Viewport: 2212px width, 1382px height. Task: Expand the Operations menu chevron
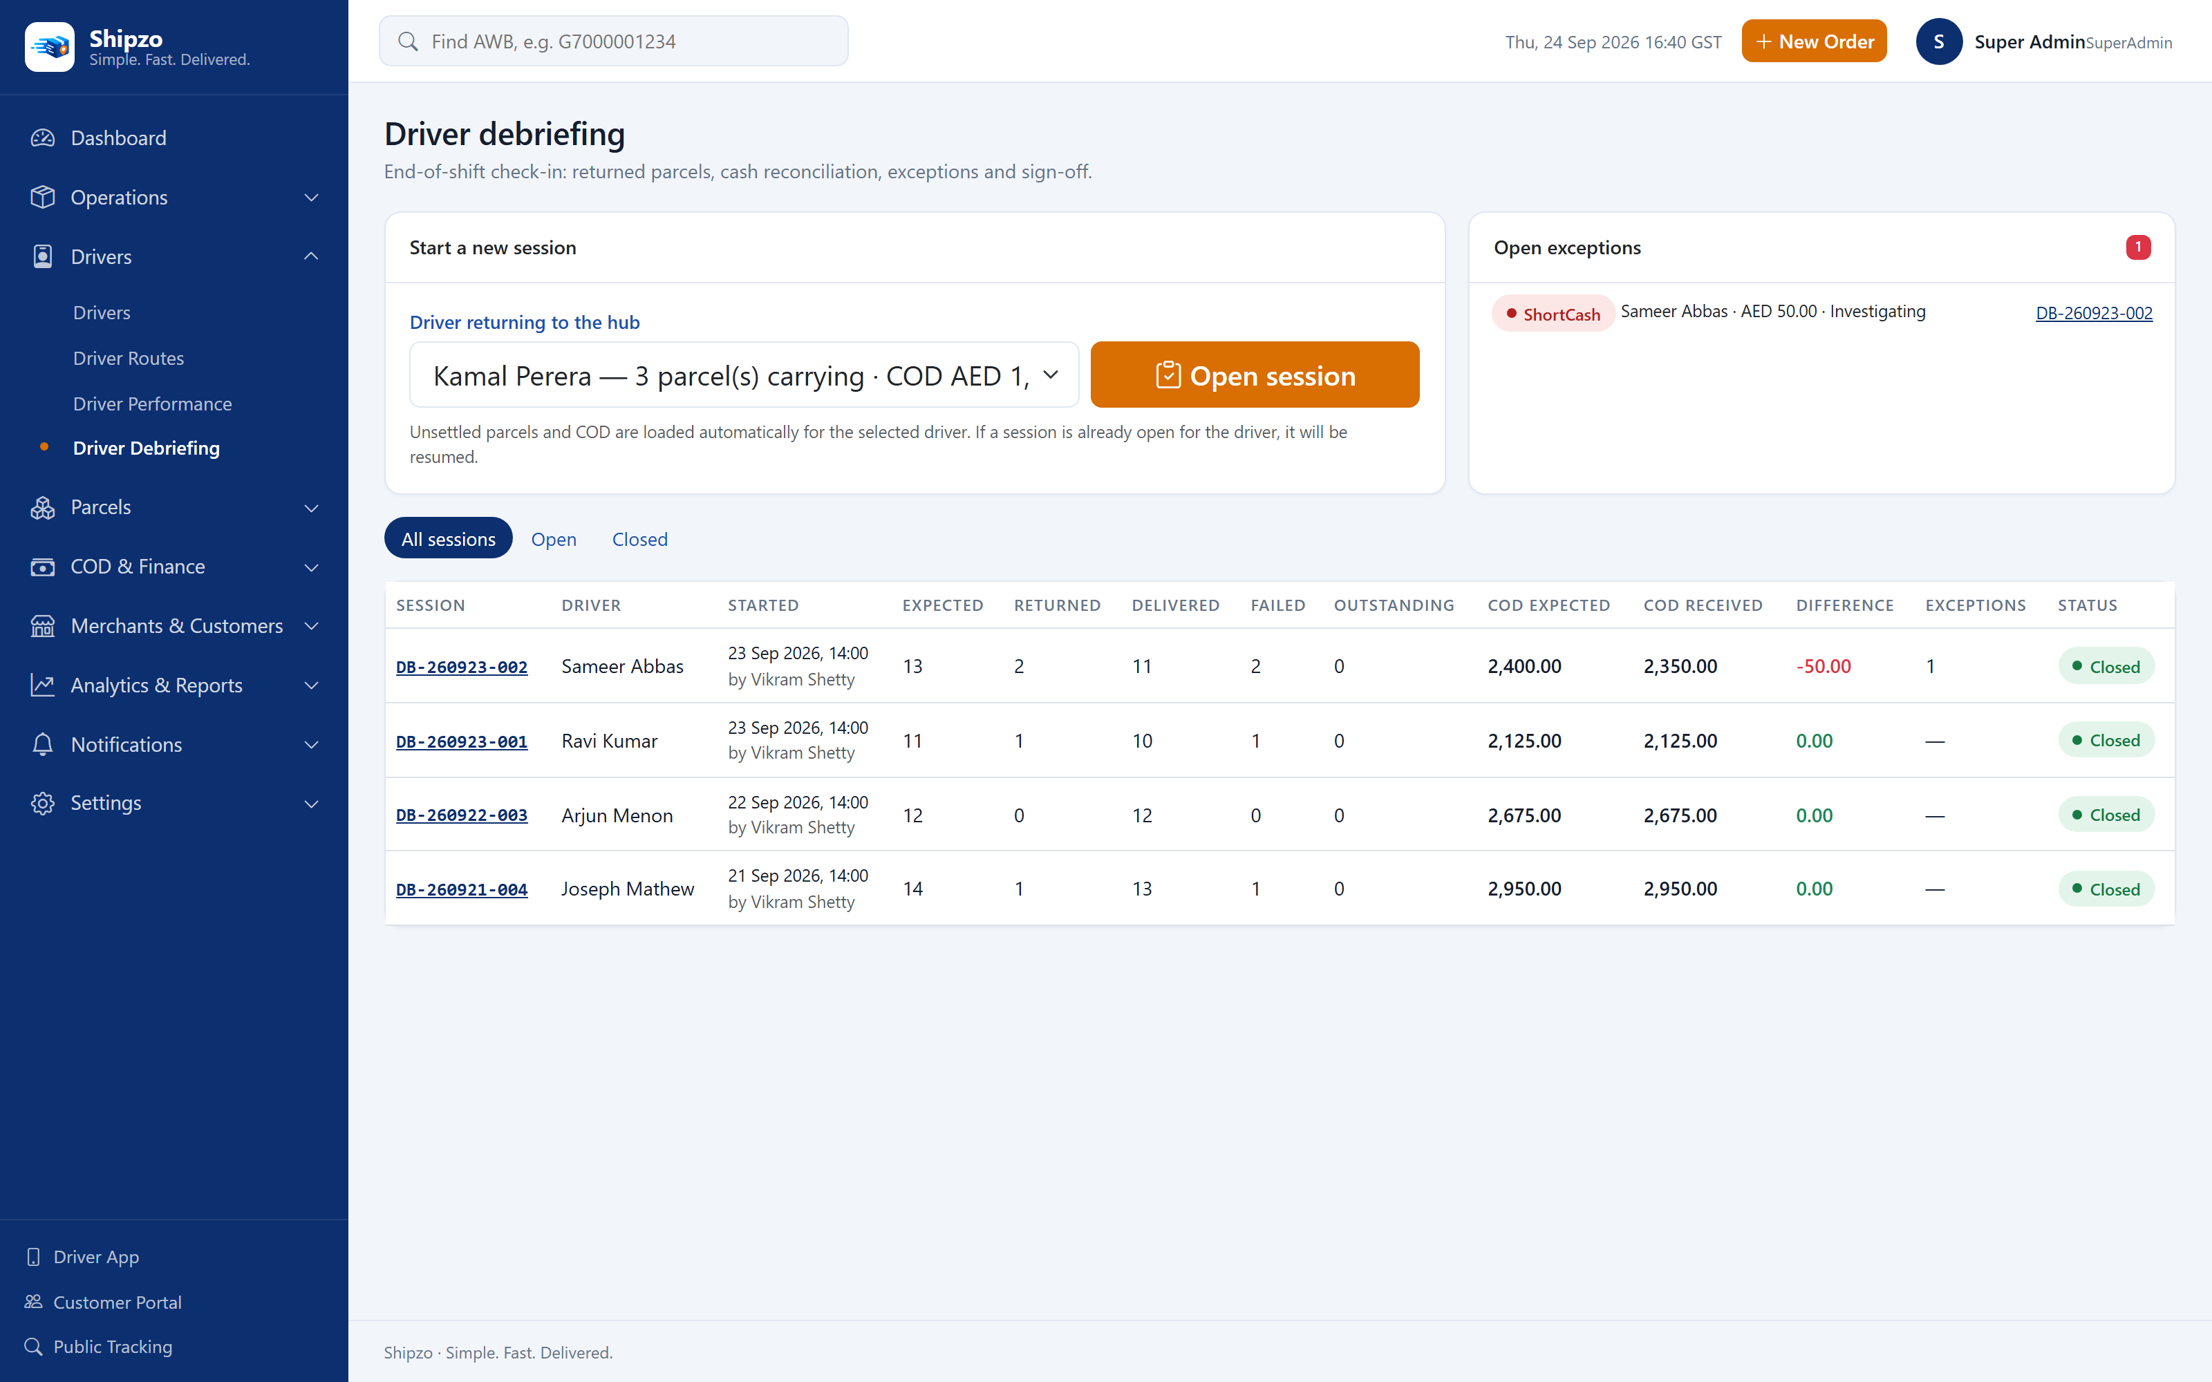[312, 198]
